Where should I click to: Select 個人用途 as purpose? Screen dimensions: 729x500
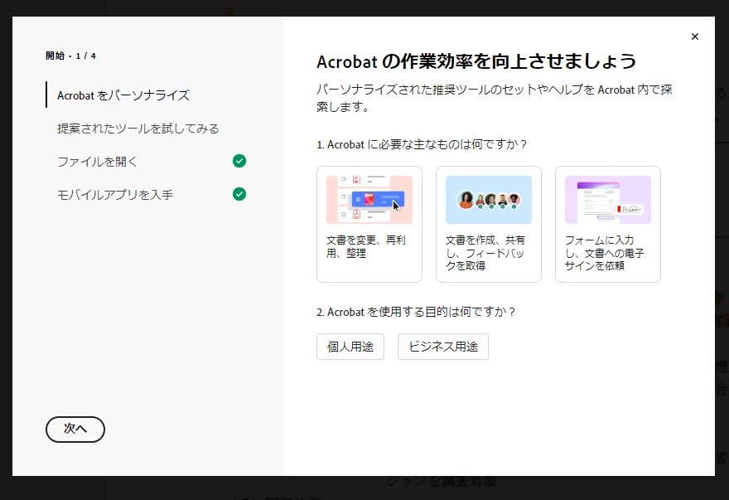pyautogui.click(x=350, y=347)
